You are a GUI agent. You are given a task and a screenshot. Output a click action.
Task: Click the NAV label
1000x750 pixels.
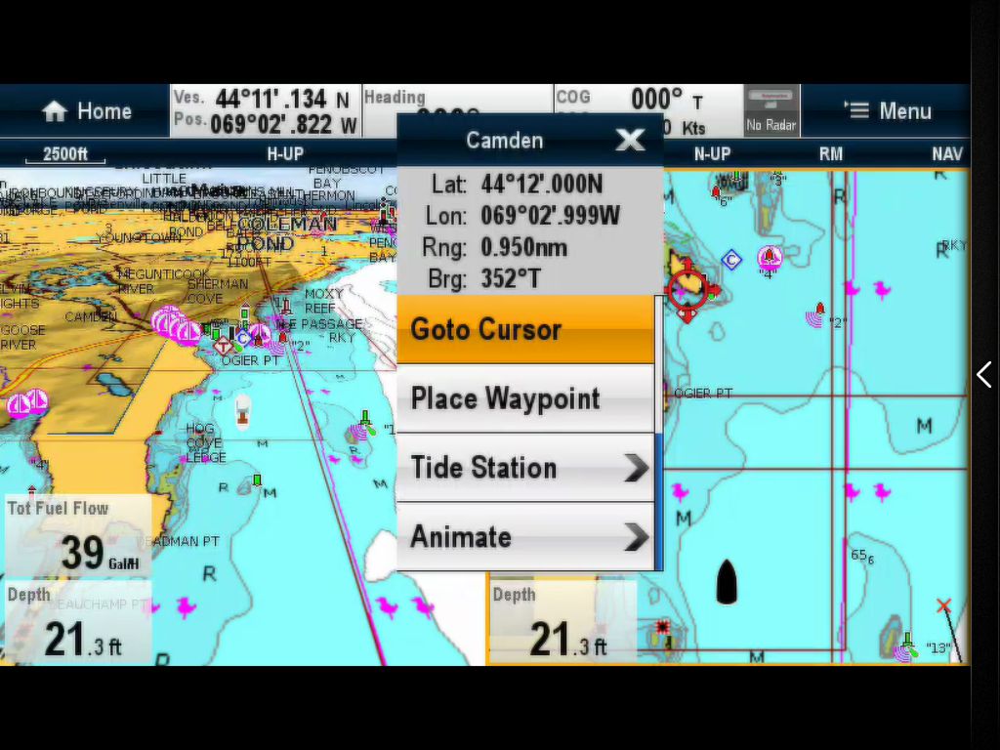click(947, 154)
